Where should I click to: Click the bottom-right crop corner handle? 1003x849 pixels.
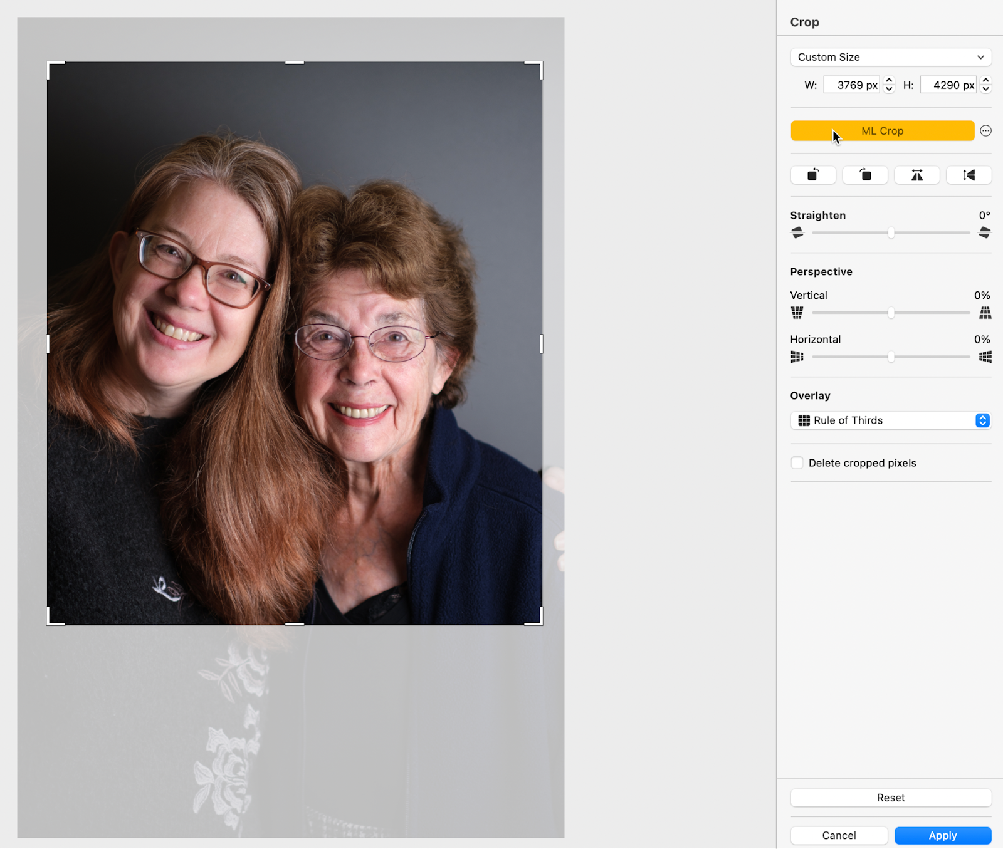pos(540,623)
